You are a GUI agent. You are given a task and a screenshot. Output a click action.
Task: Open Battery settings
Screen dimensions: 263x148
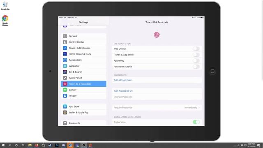point(83,90)
